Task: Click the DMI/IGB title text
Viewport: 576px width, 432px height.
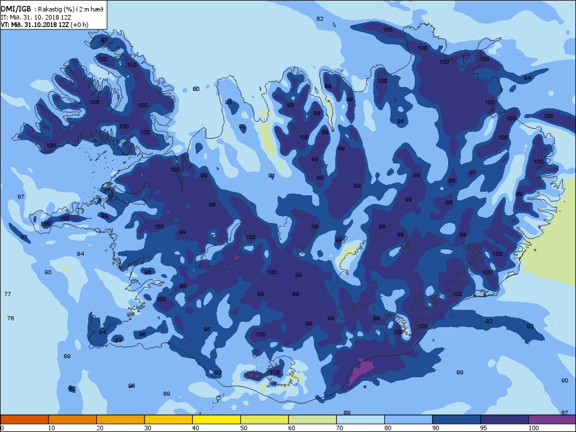Action: [16, 9]
